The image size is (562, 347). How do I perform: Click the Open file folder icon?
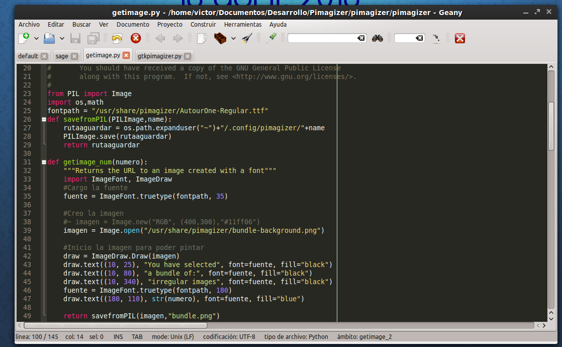click(x=49, y=38)
